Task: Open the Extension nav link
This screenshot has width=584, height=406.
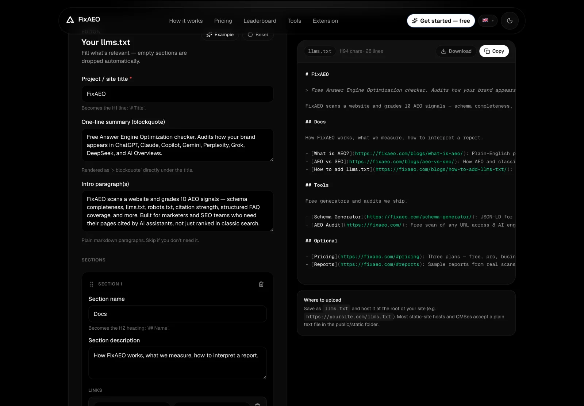Action: (x=325, y=21)
